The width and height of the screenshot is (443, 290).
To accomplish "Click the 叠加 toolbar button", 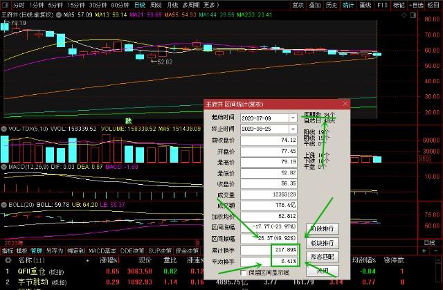I will pyautogui.click(x=314, y=5).
